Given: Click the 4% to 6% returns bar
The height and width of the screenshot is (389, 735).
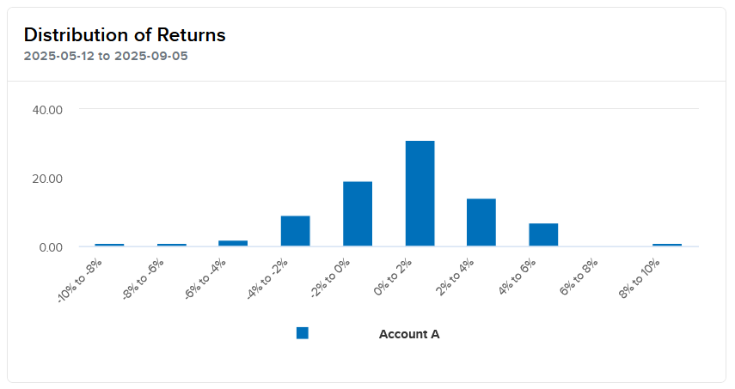Looking at the screenshot, I should tap(543, 234).
